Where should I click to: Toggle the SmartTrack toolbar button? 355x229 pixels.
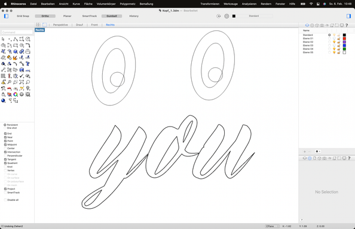pyautogui.click(x=90, y=16)
